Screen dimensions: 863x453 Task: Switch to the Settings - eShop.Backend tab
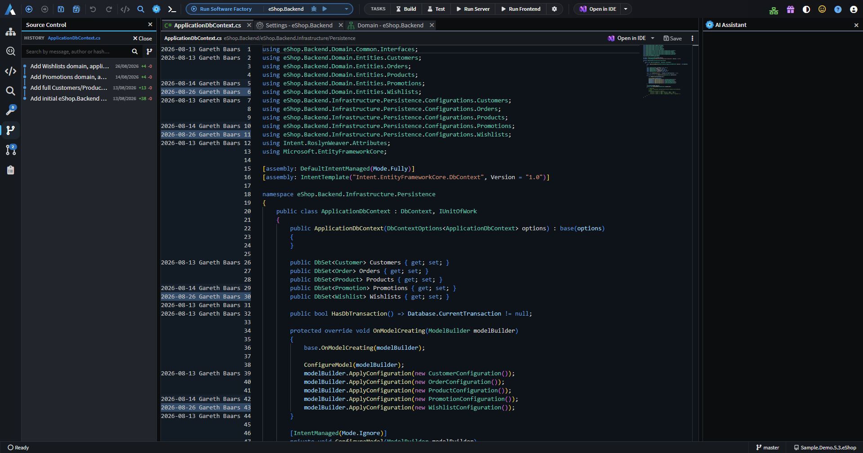click(299, 25)
